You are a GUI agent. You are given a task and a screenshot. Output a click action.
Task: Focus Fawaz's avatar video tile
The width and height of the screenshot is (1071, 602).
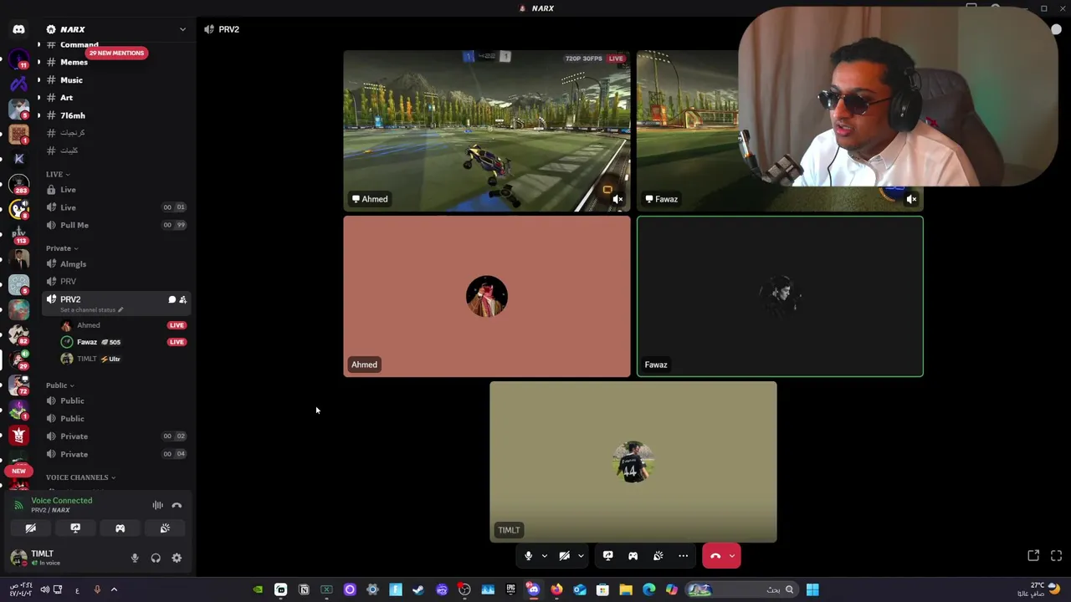(x=780, y=297)
